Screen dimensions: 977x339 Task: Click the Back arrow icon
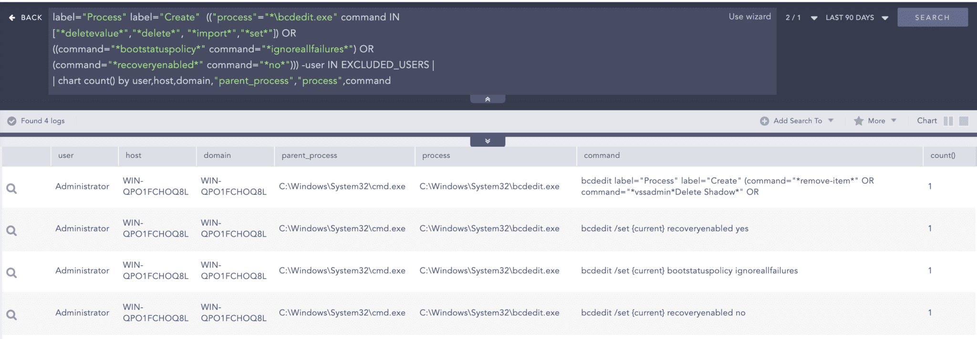(12, 18)
